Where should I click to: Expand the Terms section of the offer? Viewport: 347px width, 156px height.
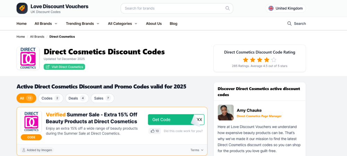click(x=197, y=150)
